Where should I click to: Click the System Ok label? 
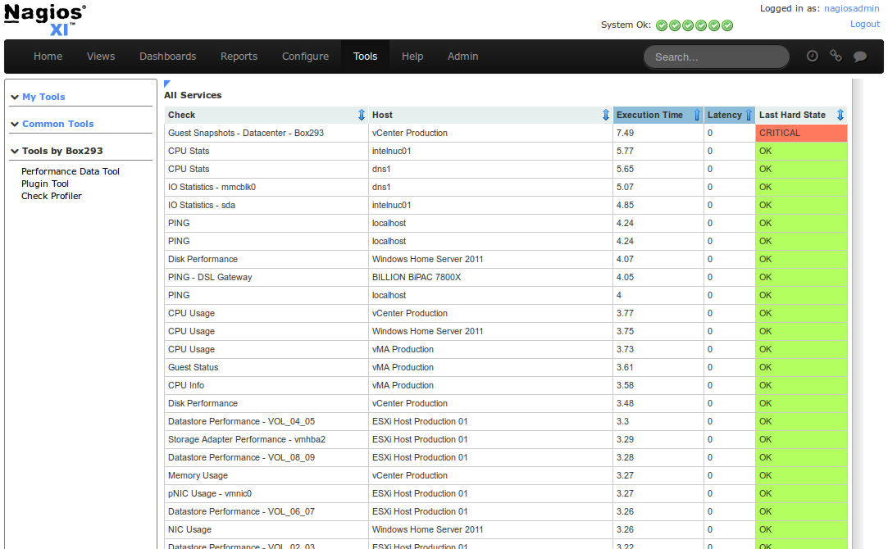tap(626, 25)
